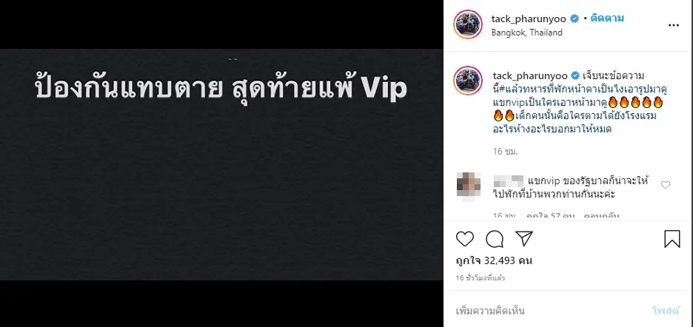View the list of 32,493 likes
This screenshot has height=327, width=693.
(494, 260)
